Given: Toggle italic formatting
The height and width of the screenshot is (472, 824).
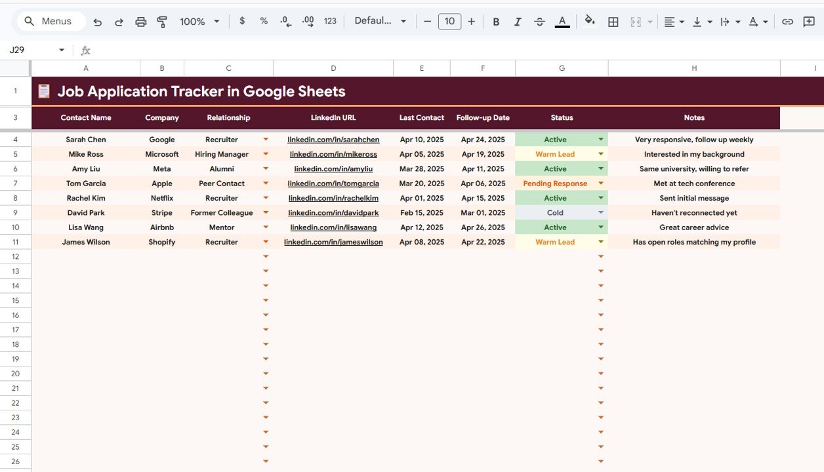Looking at the screenshot, I should [518, 21].
